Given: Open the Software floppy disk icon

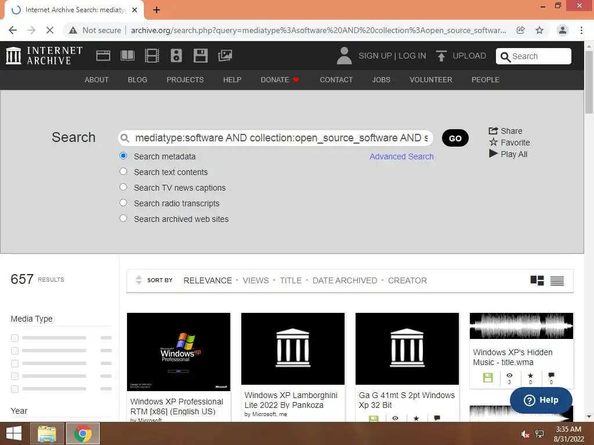Looking at the screenshot, I should click(200, 56).
